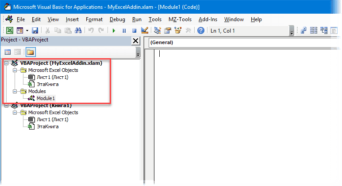Collapse the VBAProject (Книга1) node

7,106
